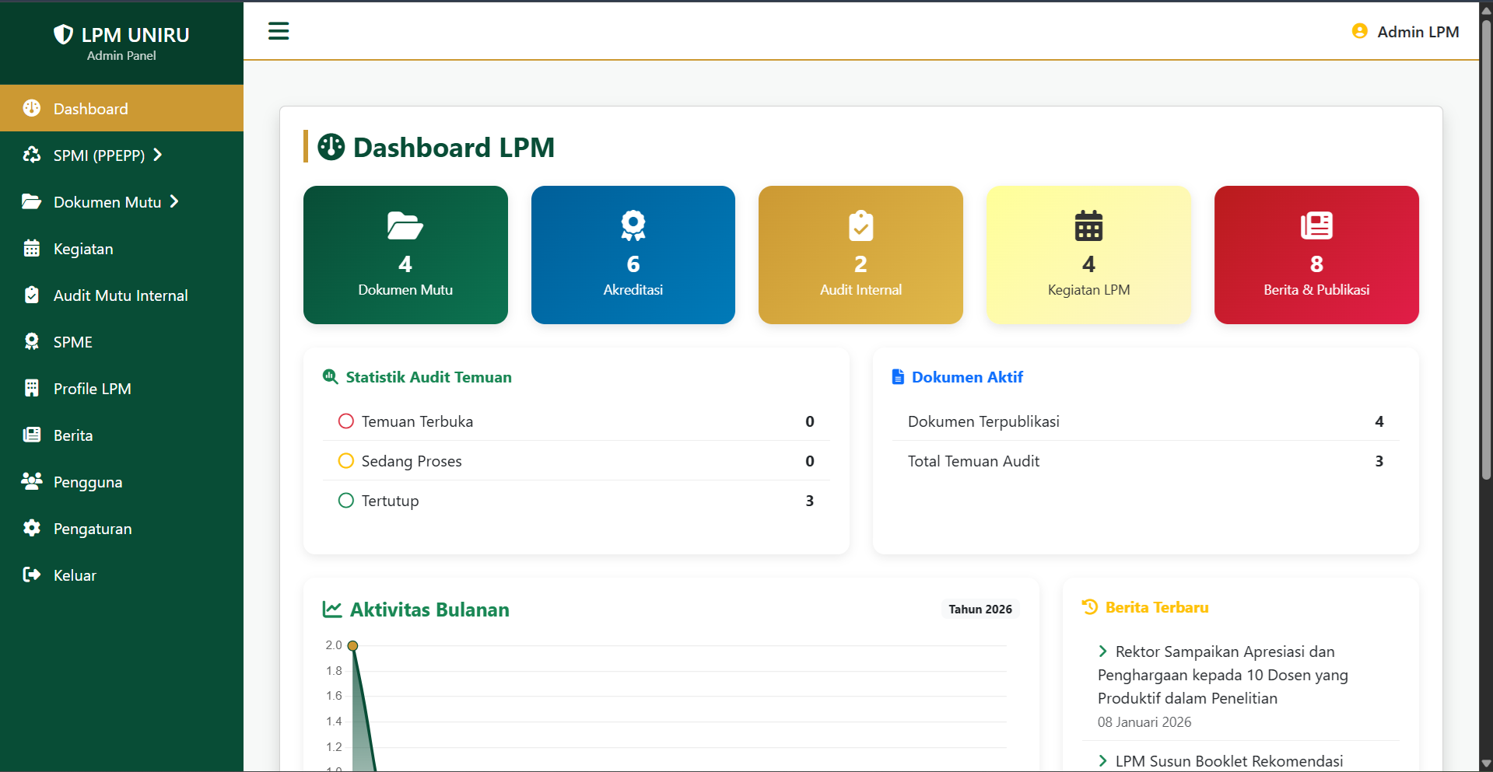
Task: Open the Akreditasi award ribbon card
Action: tap(633, 254)
